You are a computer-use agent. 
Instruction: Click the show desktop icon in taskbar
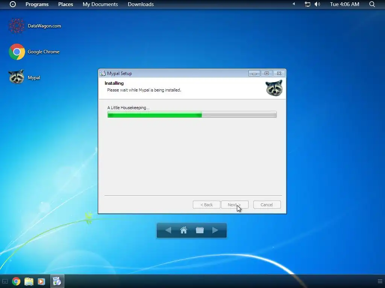[x=5, y=281]
